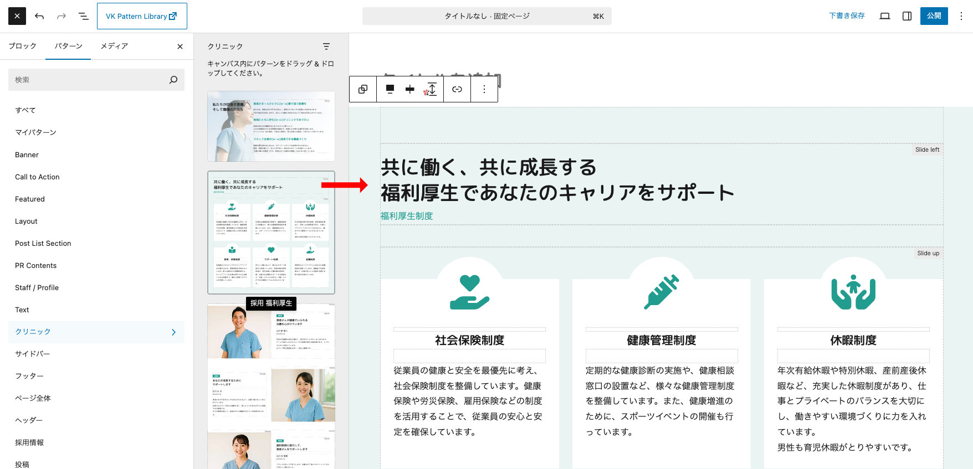Click the 下書き保存 save draft button
This screenshot has height=469, width=973.
847,16
